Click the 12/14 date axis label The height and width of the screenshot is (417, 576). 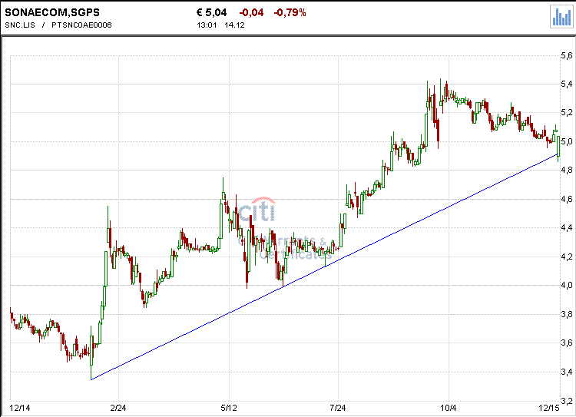(20, 408)
